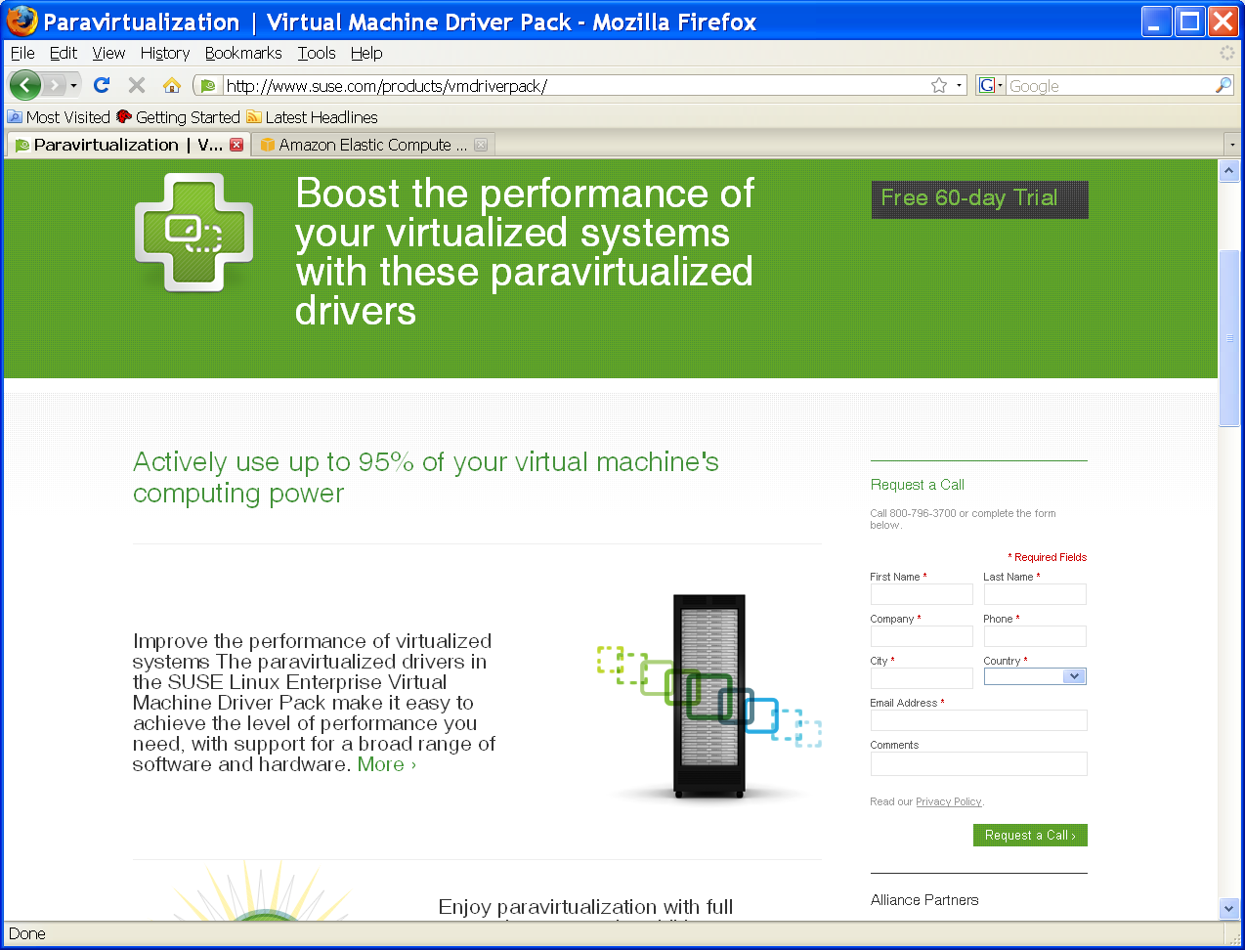Close the Paravirtualization tab
Image resolution: width=1245 pixels, height=950 pixels.
[236, 145]
